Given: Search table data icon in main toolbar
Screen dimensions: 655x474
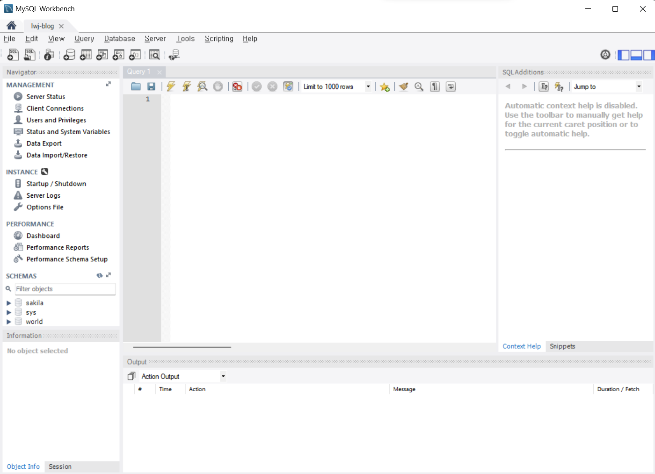Looking at the screenshot, I should [x=154, y=55].
